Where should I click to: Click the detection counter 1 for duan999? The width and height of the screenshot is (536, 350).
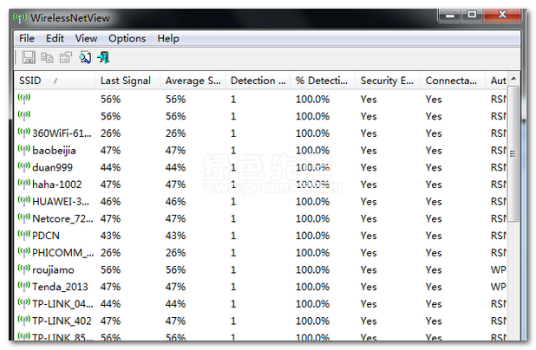pos(233,167)
